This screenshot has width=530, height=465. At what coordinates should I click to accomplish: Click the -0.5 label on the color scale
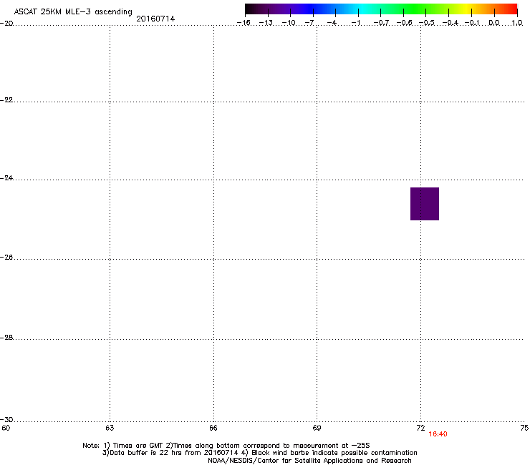click(427, 23)
